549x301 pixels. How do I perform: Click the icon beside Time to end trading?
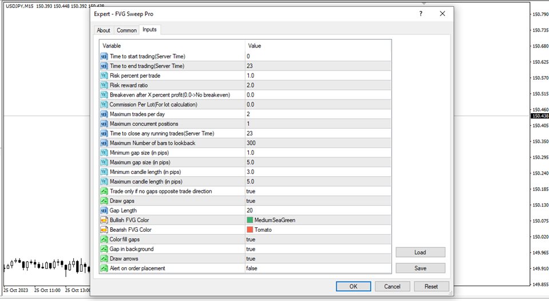pos(104,66)
